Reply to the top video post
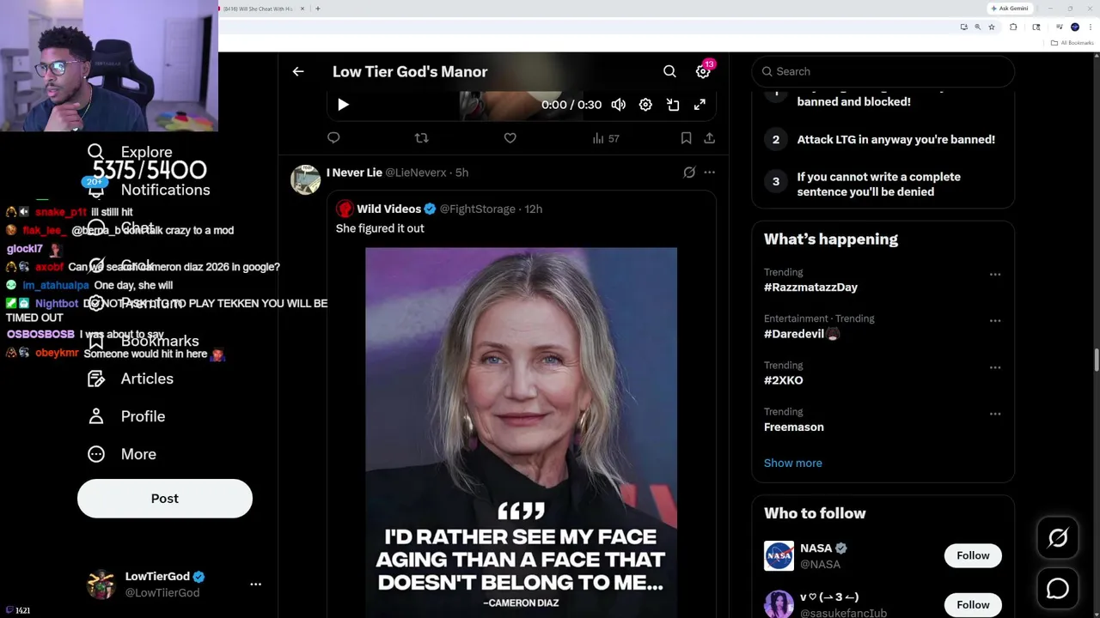Viewport: 1100px width, 618px height. coord(333,137)
